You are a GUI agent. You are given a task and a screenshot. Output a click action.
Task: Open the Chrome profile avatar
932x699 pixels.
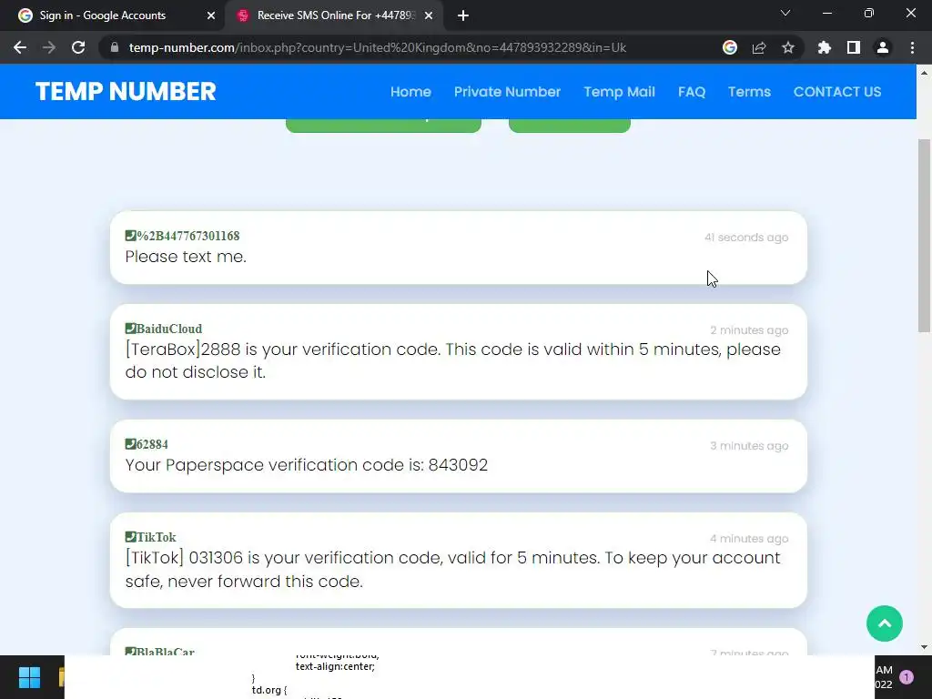883,47
